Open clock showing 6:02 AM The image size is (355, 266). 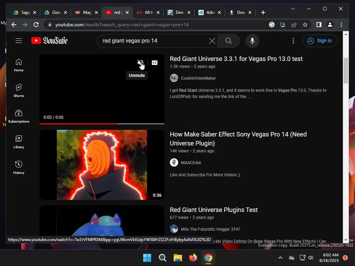(x=329, y=258)
